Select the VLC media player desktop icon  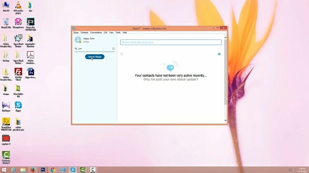pyautogui.click(x=18, y=8)
